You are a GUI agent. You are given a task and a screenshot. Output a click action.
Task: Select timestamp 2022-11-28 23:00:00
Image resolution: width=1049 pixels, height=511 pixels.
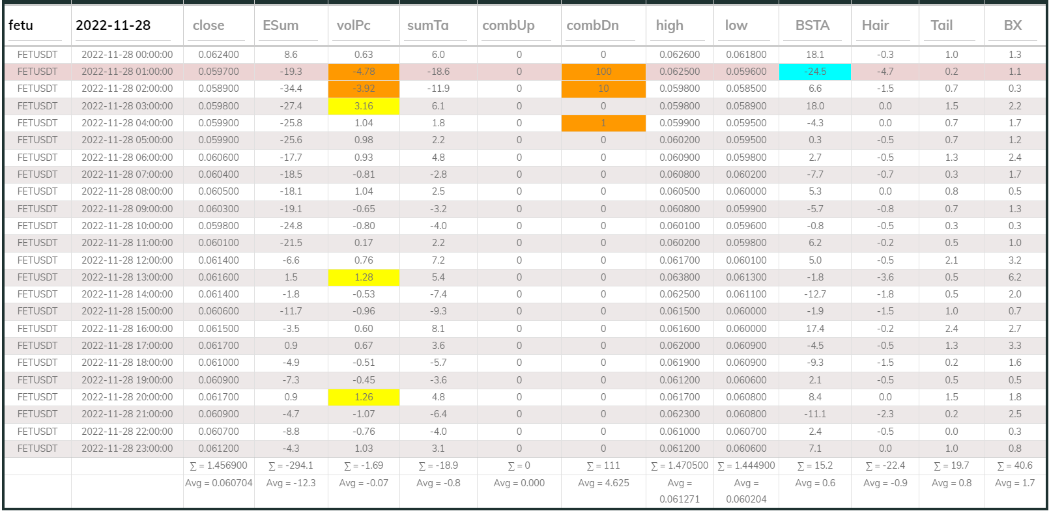point(127,449)
